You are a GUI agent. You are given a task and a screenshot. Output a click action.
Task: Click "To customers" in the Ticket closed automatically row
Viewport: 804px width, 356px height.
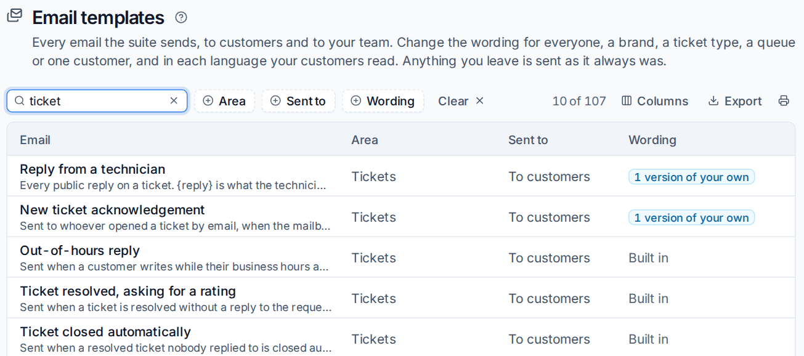tap(549, 339)
